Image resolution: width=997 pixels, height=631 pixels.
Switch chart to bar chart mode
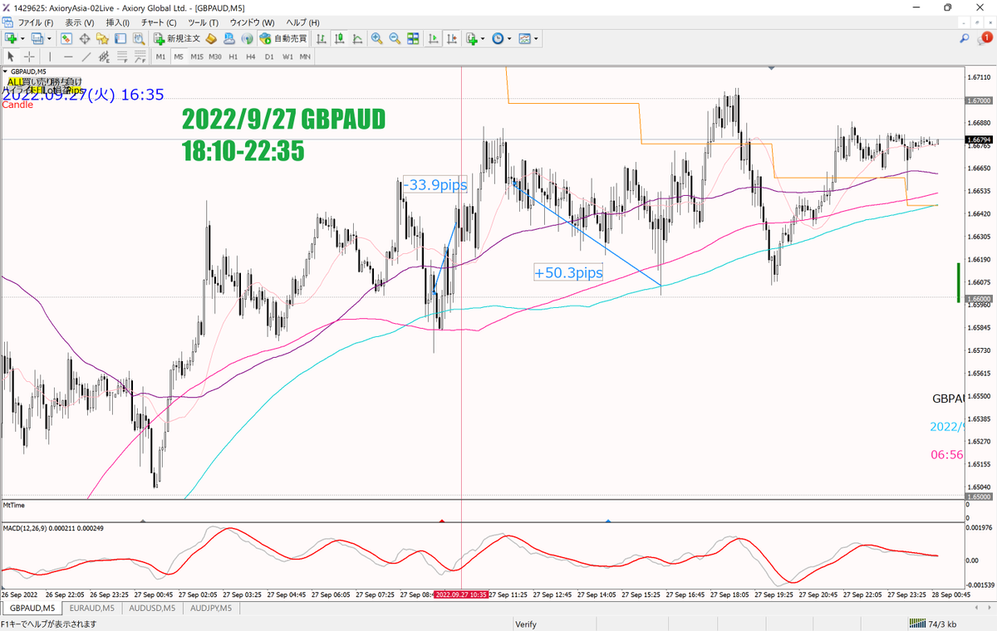[x=322, y=38]
